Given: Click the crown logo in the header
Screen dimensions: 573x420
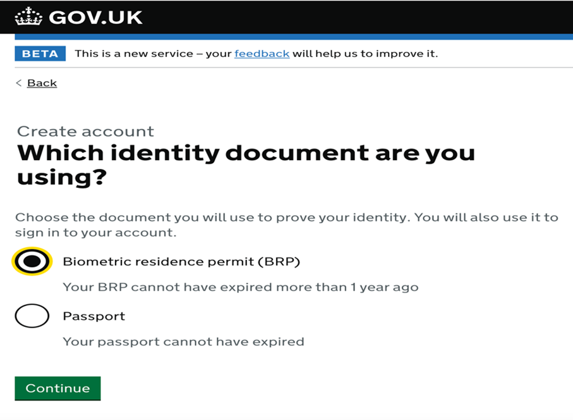Looking at the screenshot, I should click(x=28, y=16).
